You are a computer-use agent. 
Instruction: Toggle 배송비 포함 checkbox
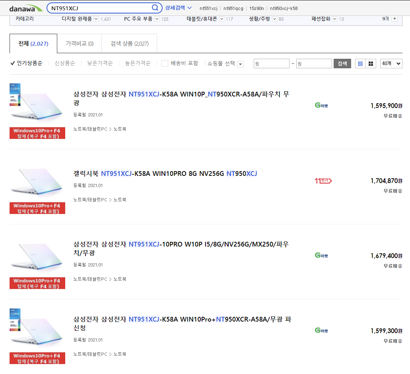coord(165,64)
